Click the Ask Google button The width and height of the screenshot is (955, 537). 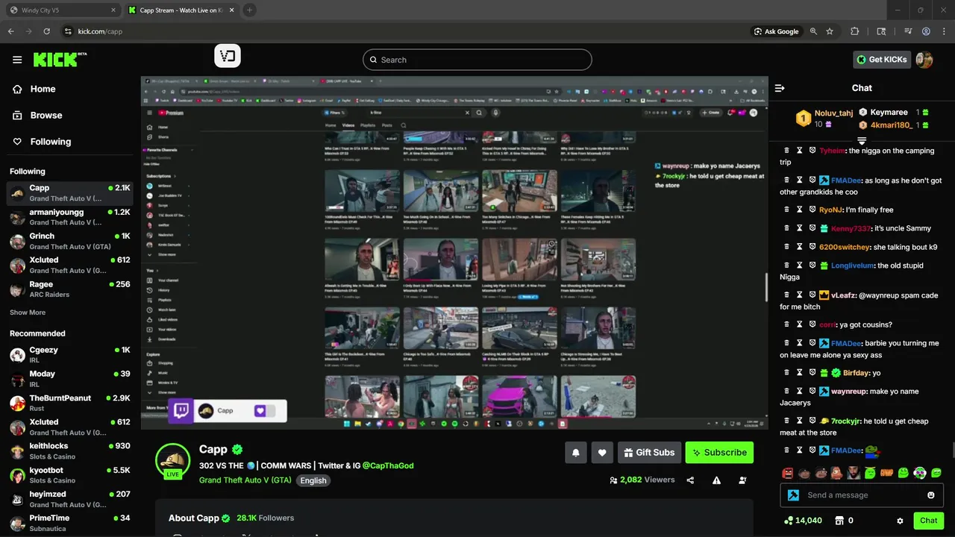[x=776, y=31]
